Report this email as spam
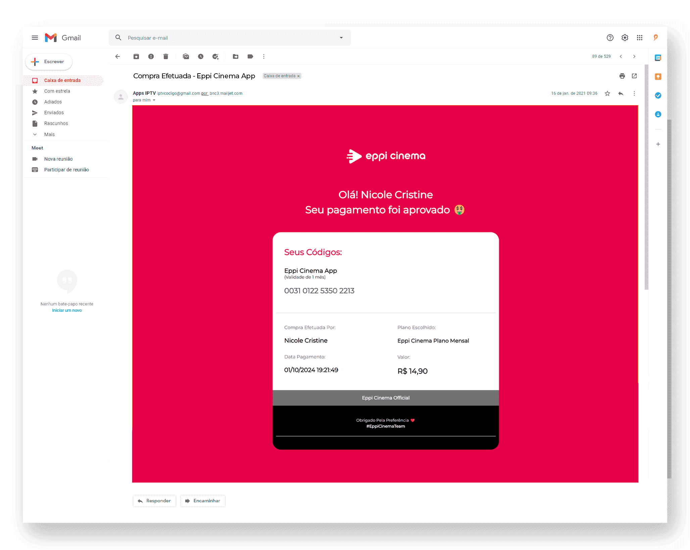The width and height of the screenshot is (690, 550). click(x=151, y=56)
